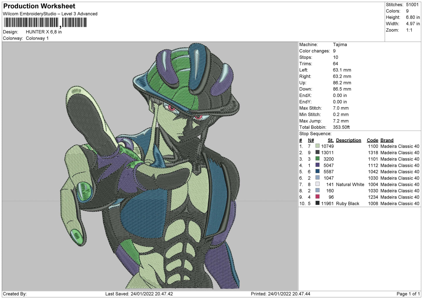This screenshot has width=423, height=299.
Task: Select the trims value "64"
Action: point(335,64)
